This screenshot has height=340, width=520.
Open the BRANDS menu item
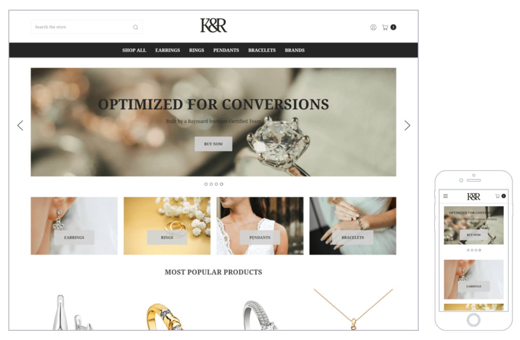pyautogui.click(x=295, y=50)
